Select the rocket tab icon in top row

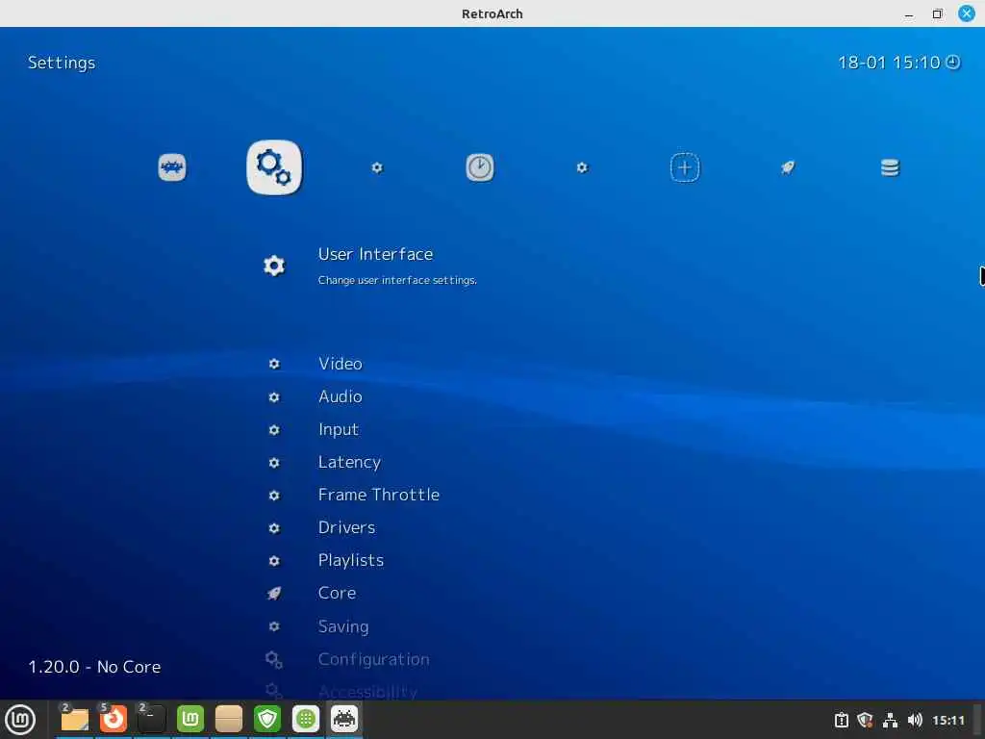(788, 167)
